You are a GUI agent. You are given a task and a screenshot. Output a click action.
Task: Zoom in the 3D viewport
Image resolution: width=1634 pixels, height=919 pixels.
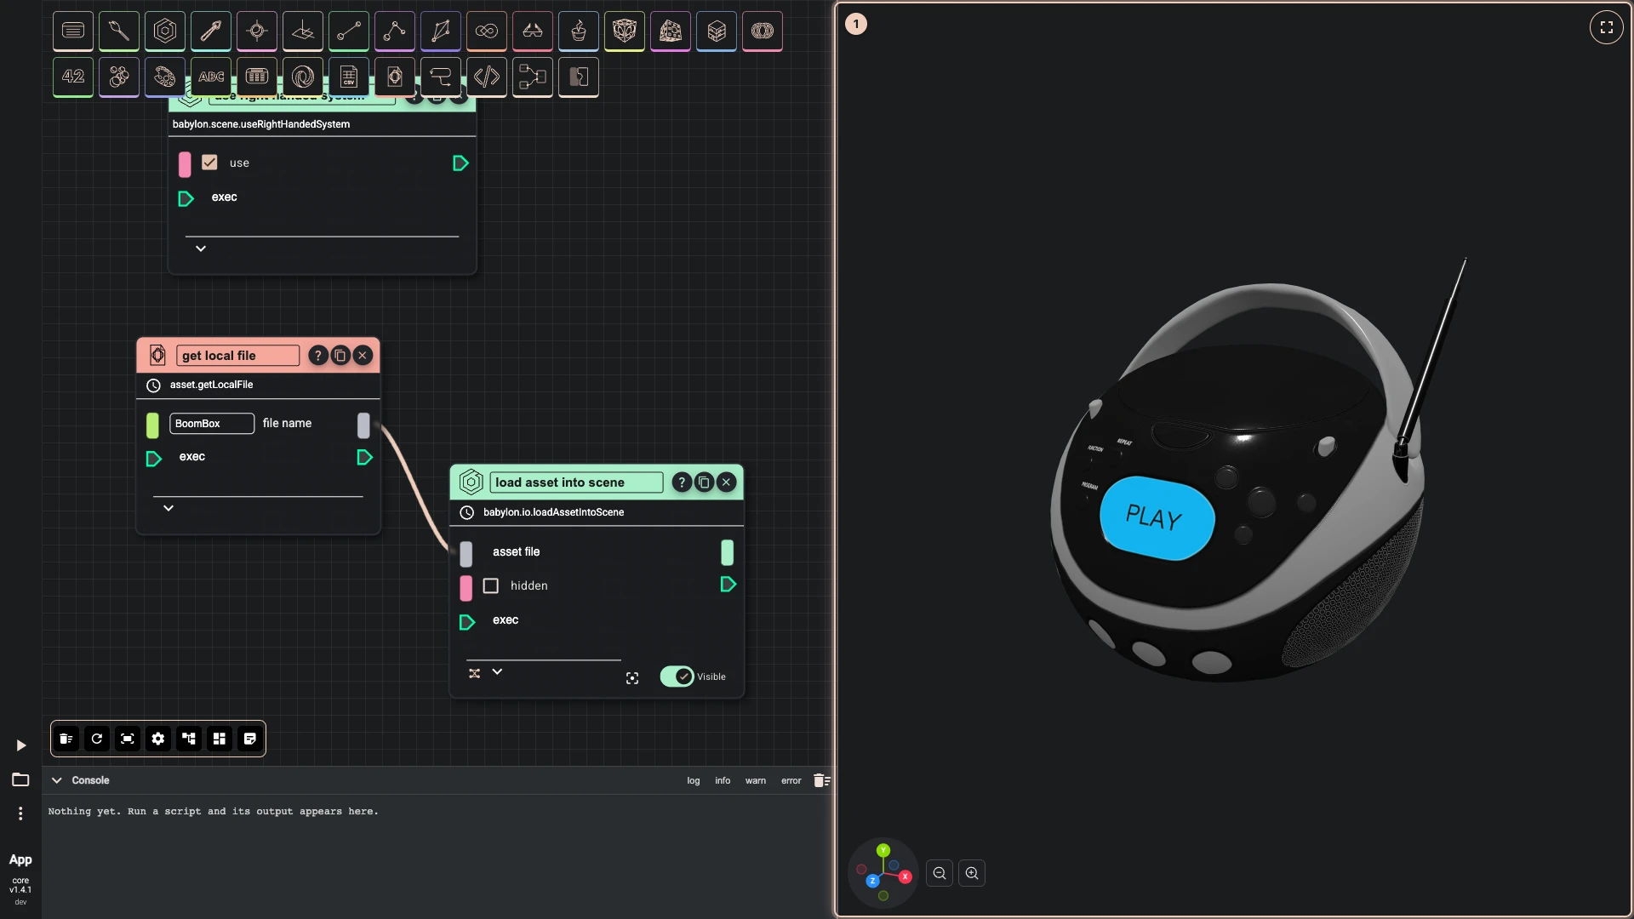pos(972,873)
